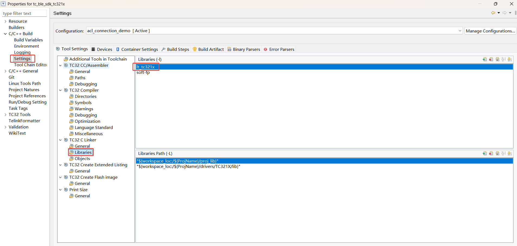Switch to Build Artifact tab
517x246 pixels.
(208, 49)
